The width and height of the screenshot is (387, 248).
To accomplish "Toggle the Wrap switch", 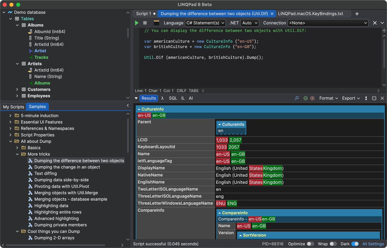I will tap(333, 244).
